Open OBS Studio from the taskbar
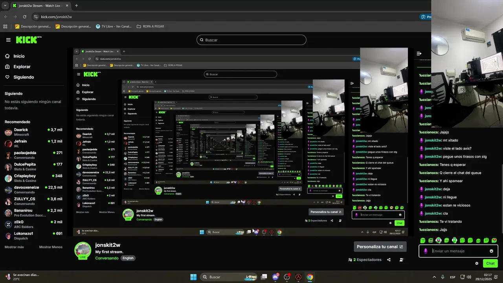503x283 pixels. pos(287,277)
